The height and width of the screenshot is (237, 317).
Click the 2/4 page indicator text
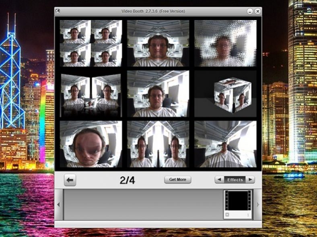pos(127,180)
